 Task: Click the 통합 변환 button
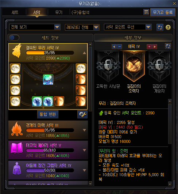click(x=48, y=114)
